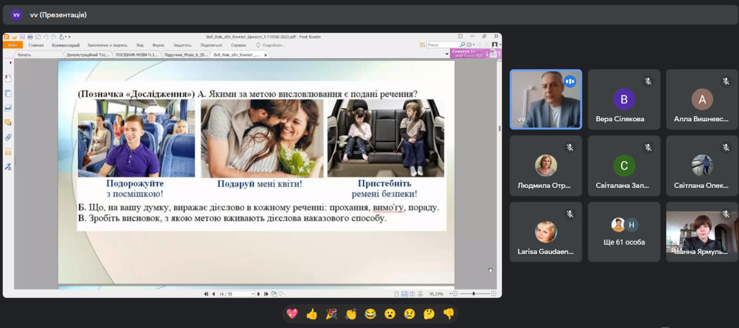Image resolution: width=739 pixels, height=328 pixels.
Task: Switch to the Демонстраційний Тес... document tab
Action: 88,55
